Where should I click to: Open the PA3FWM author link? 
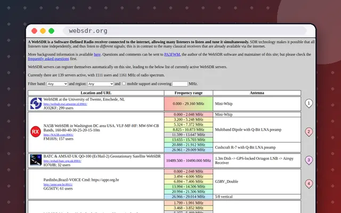[172, 54]
